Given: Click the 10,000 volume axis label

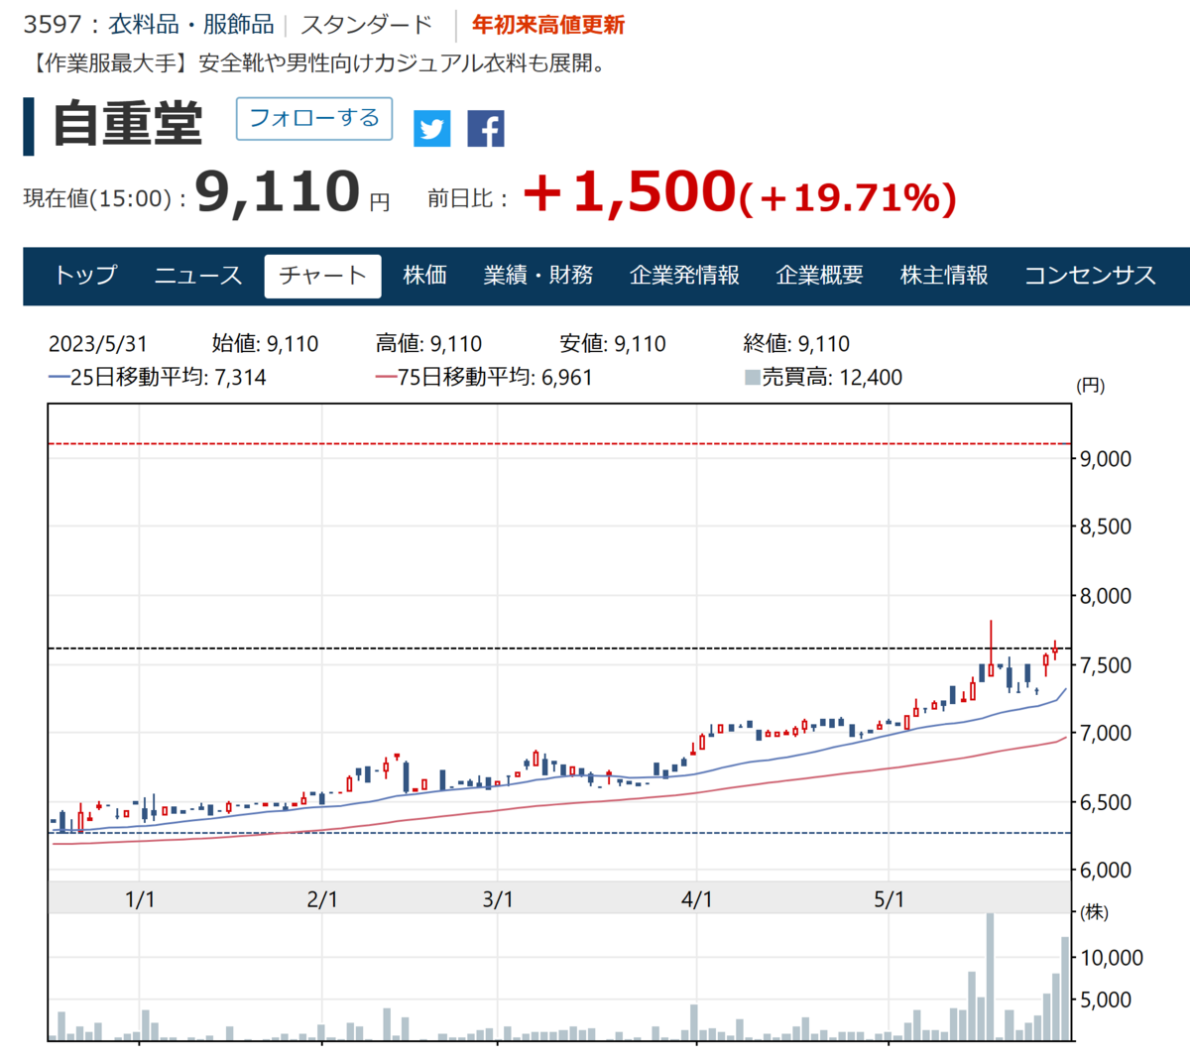Looking at the screenshot, I should (x=1112, y=958).
